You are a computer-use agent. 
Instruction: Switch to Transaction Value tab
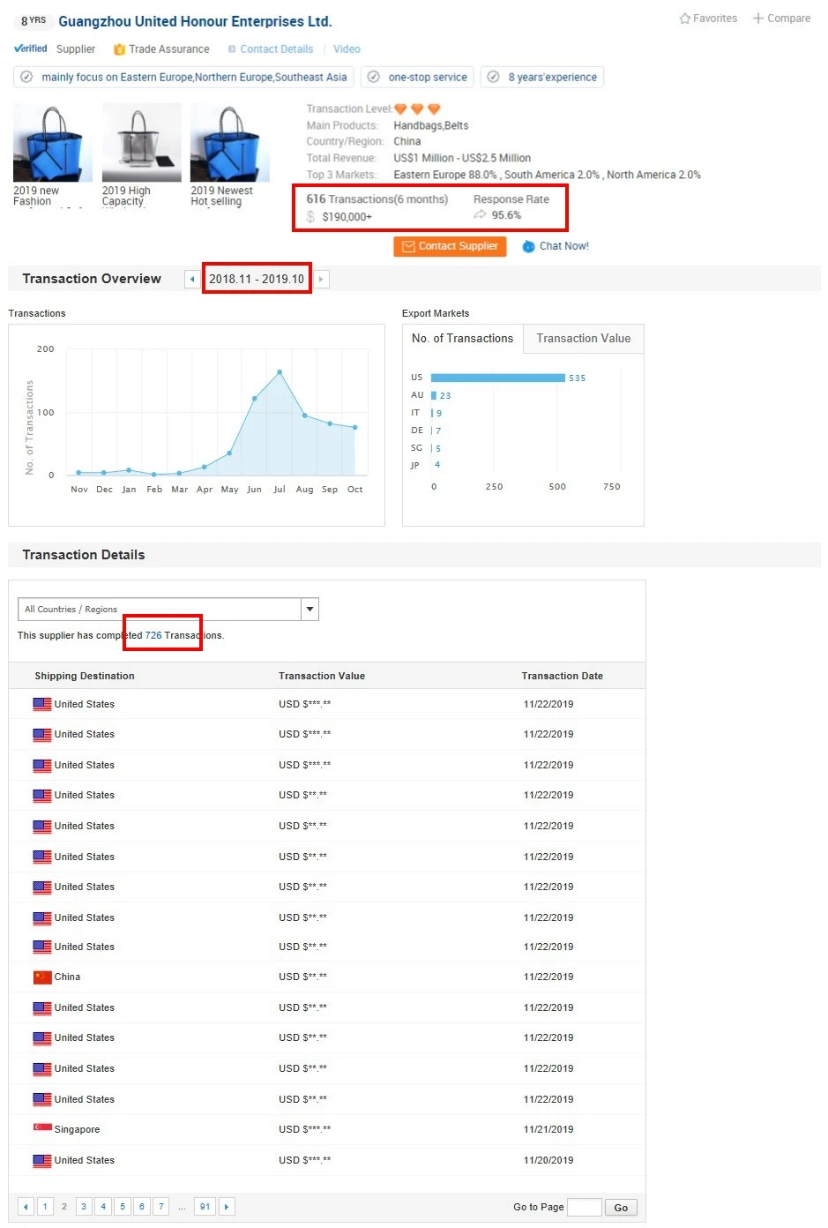point(583,339)
